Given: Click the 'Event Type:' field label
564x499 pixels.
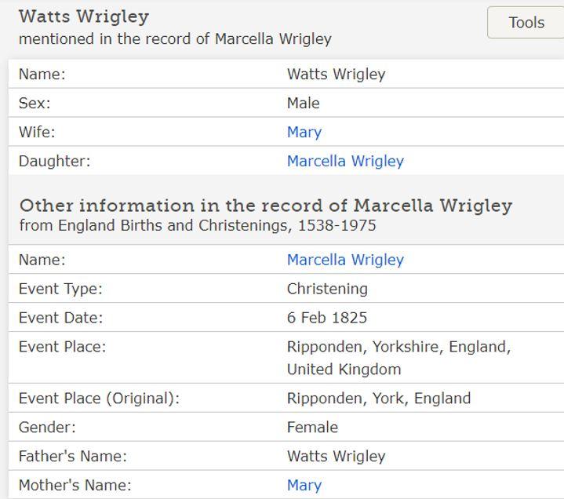Looking at the screenshot, I should coord(60,289).
